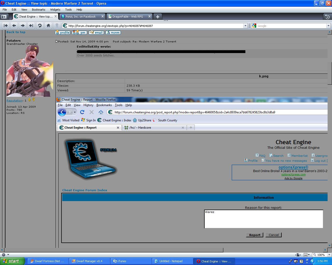Image resolution: width=332 pixels, height=265 pixels.
Task: Close the Cheat Engine View topic tab
Action: [x=55, y=16]
